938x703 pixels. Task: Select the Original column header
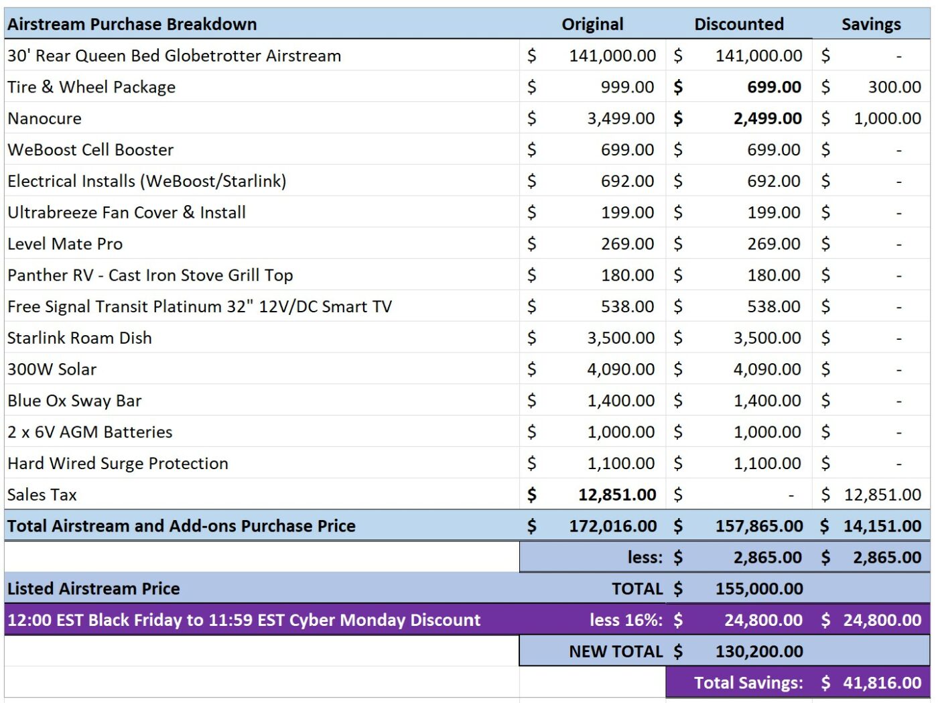(592, 24)
